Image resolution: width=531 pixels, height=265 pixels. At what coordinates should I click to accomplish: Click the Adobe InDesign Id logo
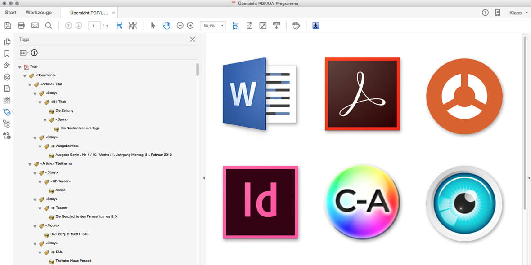pyautogui.click(x=260, y=203)
